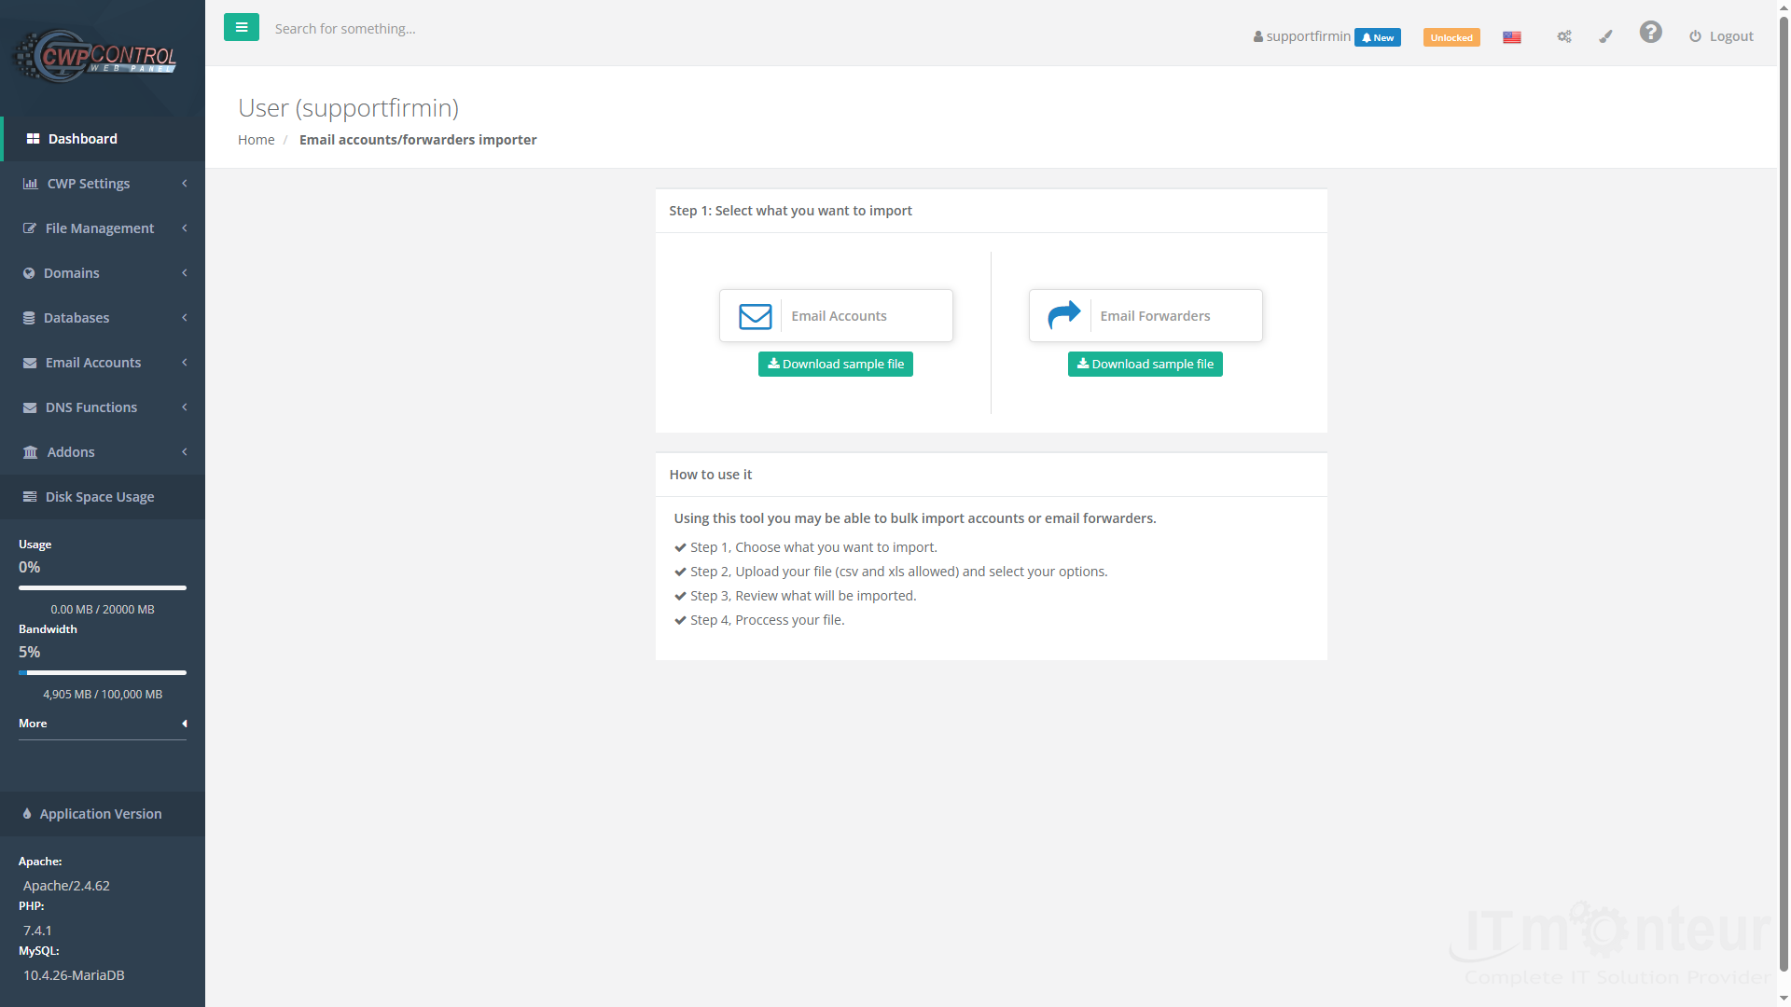Expand the More usage details arrow
Viewport: 1791px width, 1007px height.
(x=185, y=724)
